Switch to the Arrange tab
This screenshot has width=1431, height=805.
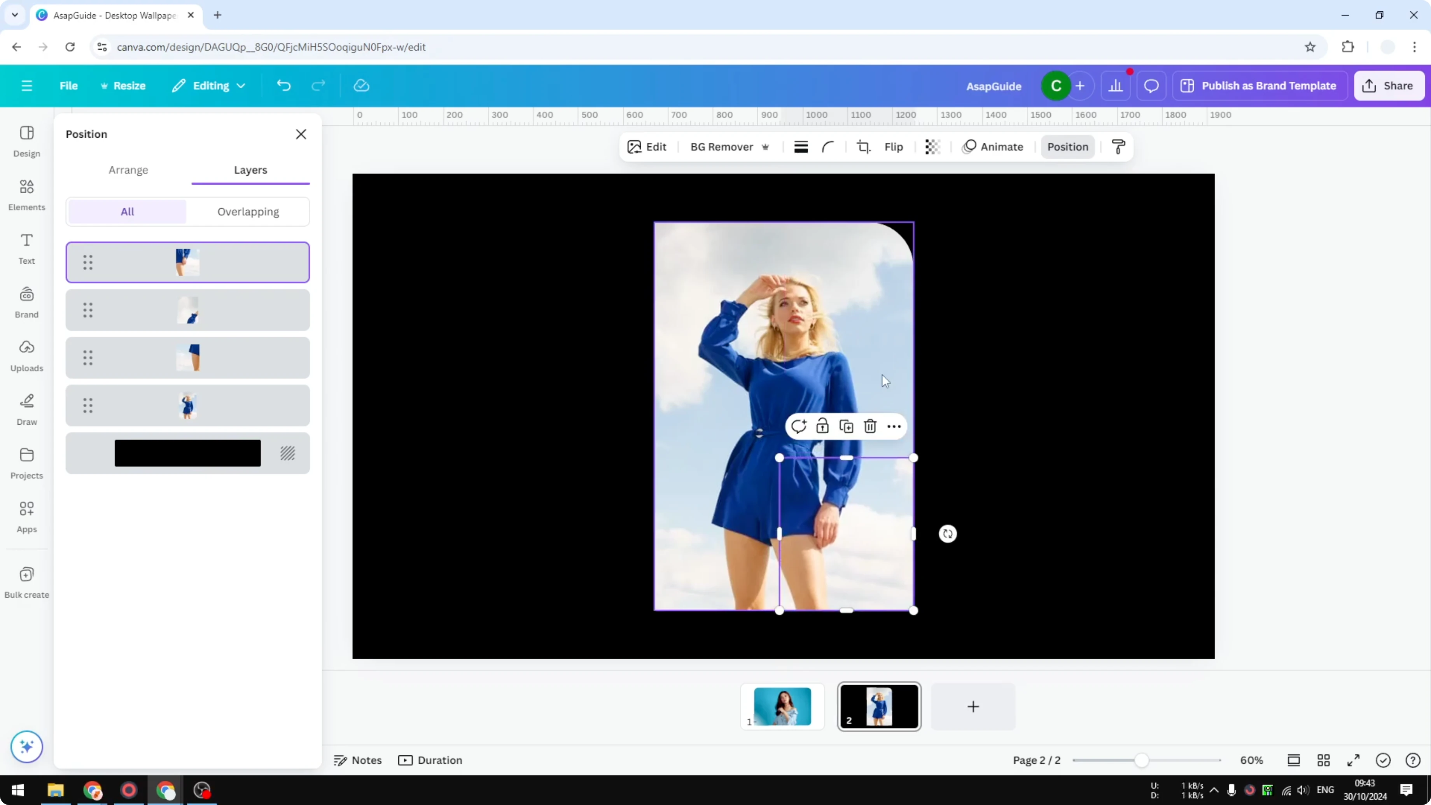pyautogui.click(x=128, y=170)
